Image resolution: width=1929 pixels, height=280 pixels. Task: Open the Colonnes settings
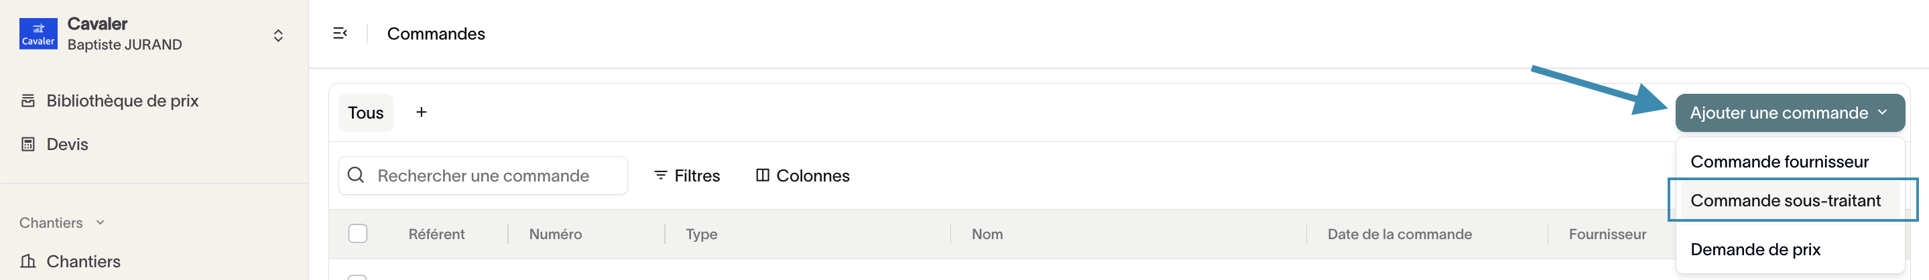point(803,176)
